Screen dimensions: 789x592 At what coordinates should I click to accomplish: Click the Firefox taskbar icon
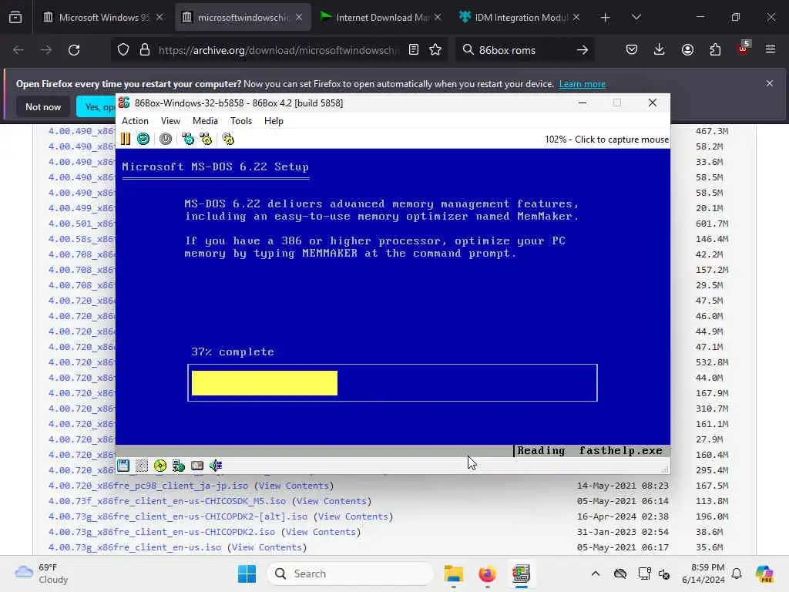pos(487,573)
